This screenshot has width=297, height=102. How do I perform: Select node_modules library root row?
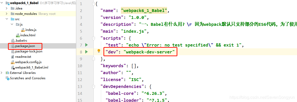(x=38, y=14)
